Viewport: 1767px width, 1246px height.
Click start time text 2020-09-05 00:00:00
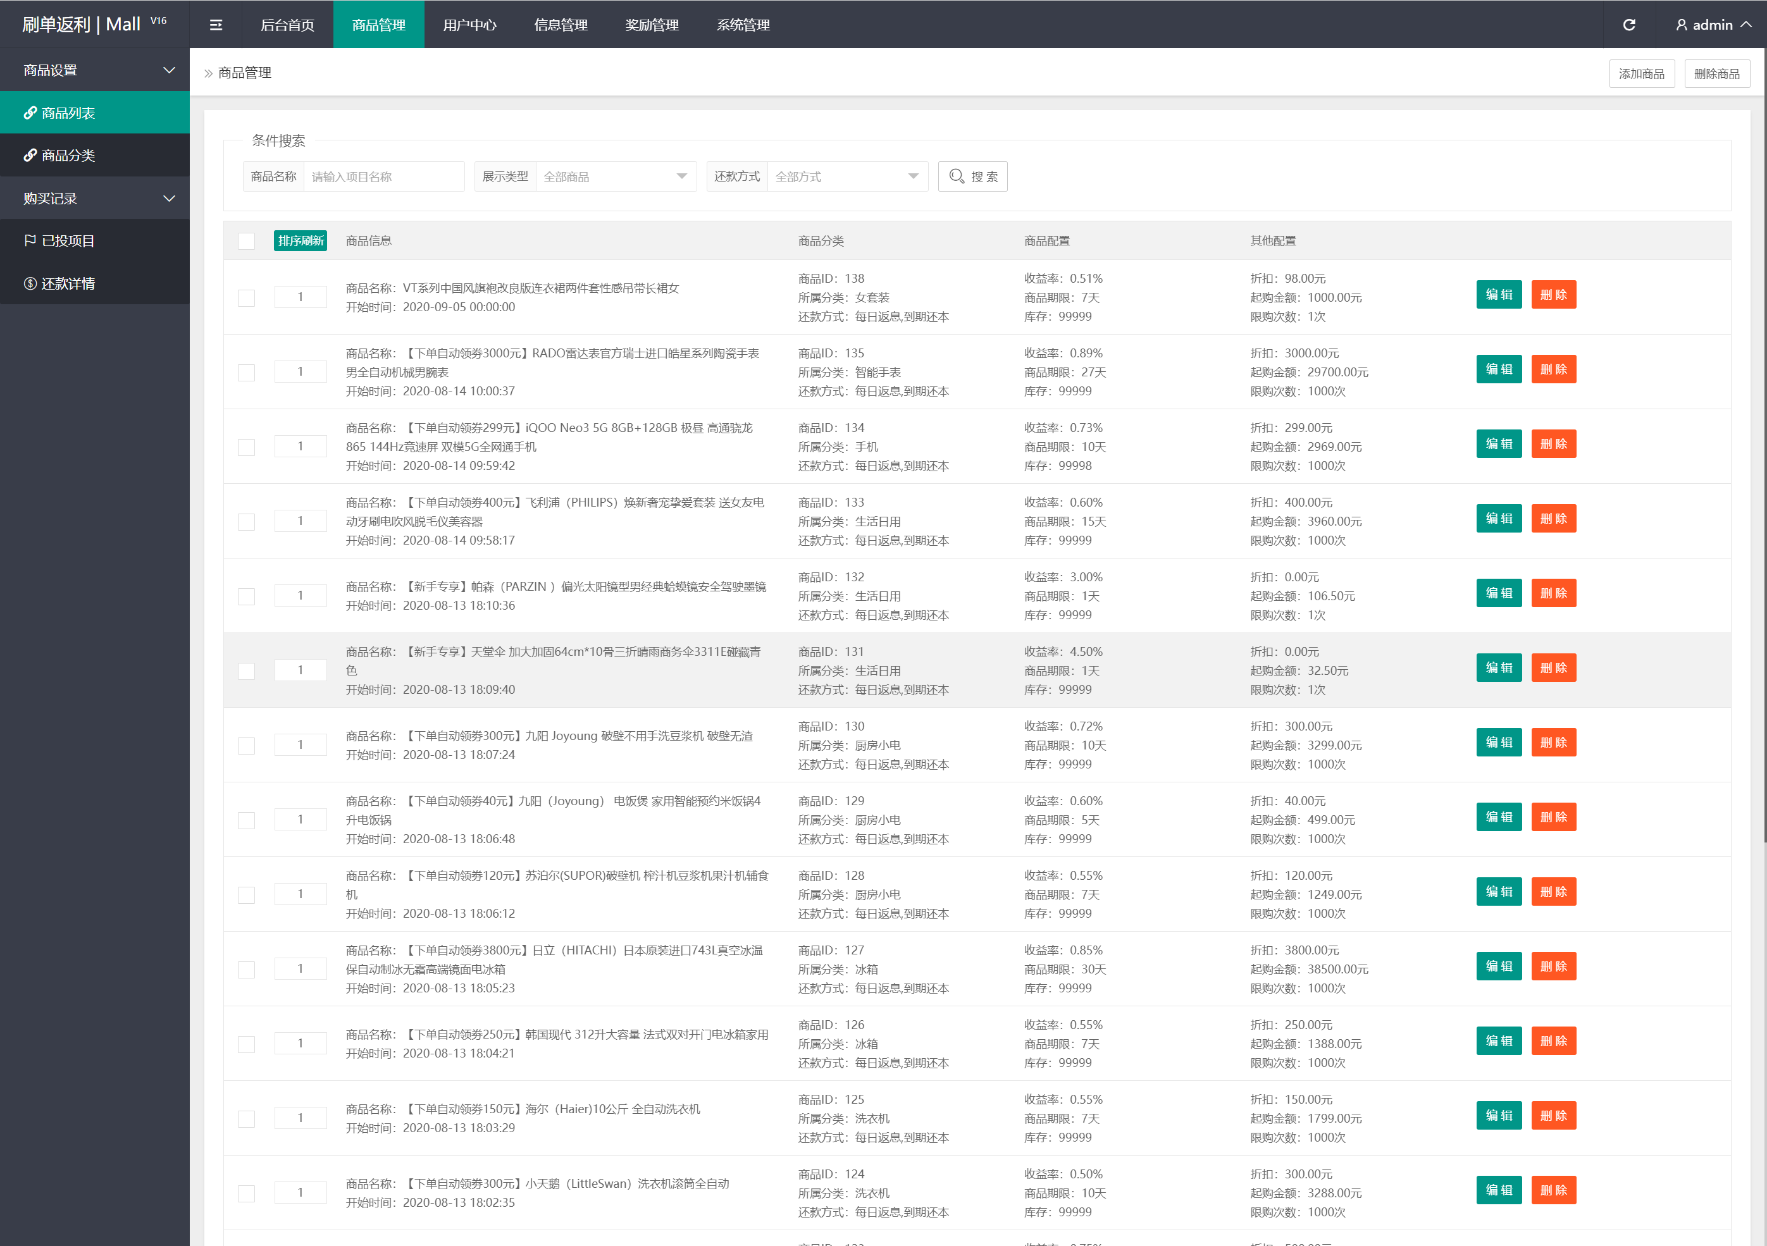point(459,307)
